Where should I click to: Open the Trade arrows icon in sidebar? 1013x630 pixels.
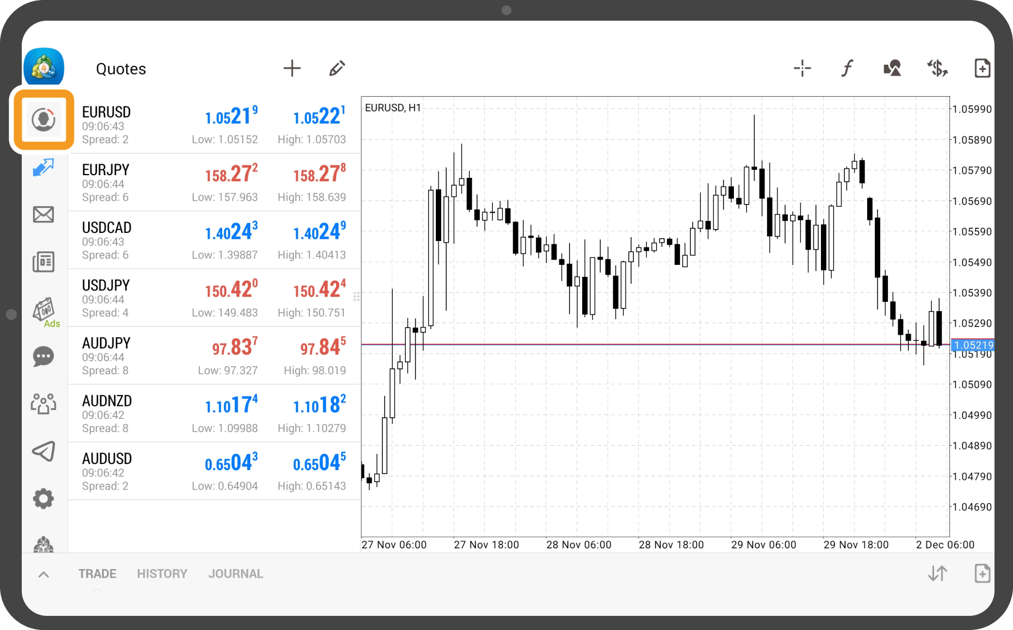[x=44, y=168]
